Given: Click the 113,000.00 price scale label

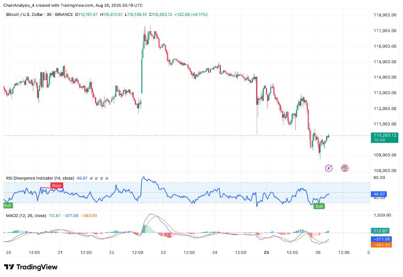Looking at the screenshot, I should [385, 93].
